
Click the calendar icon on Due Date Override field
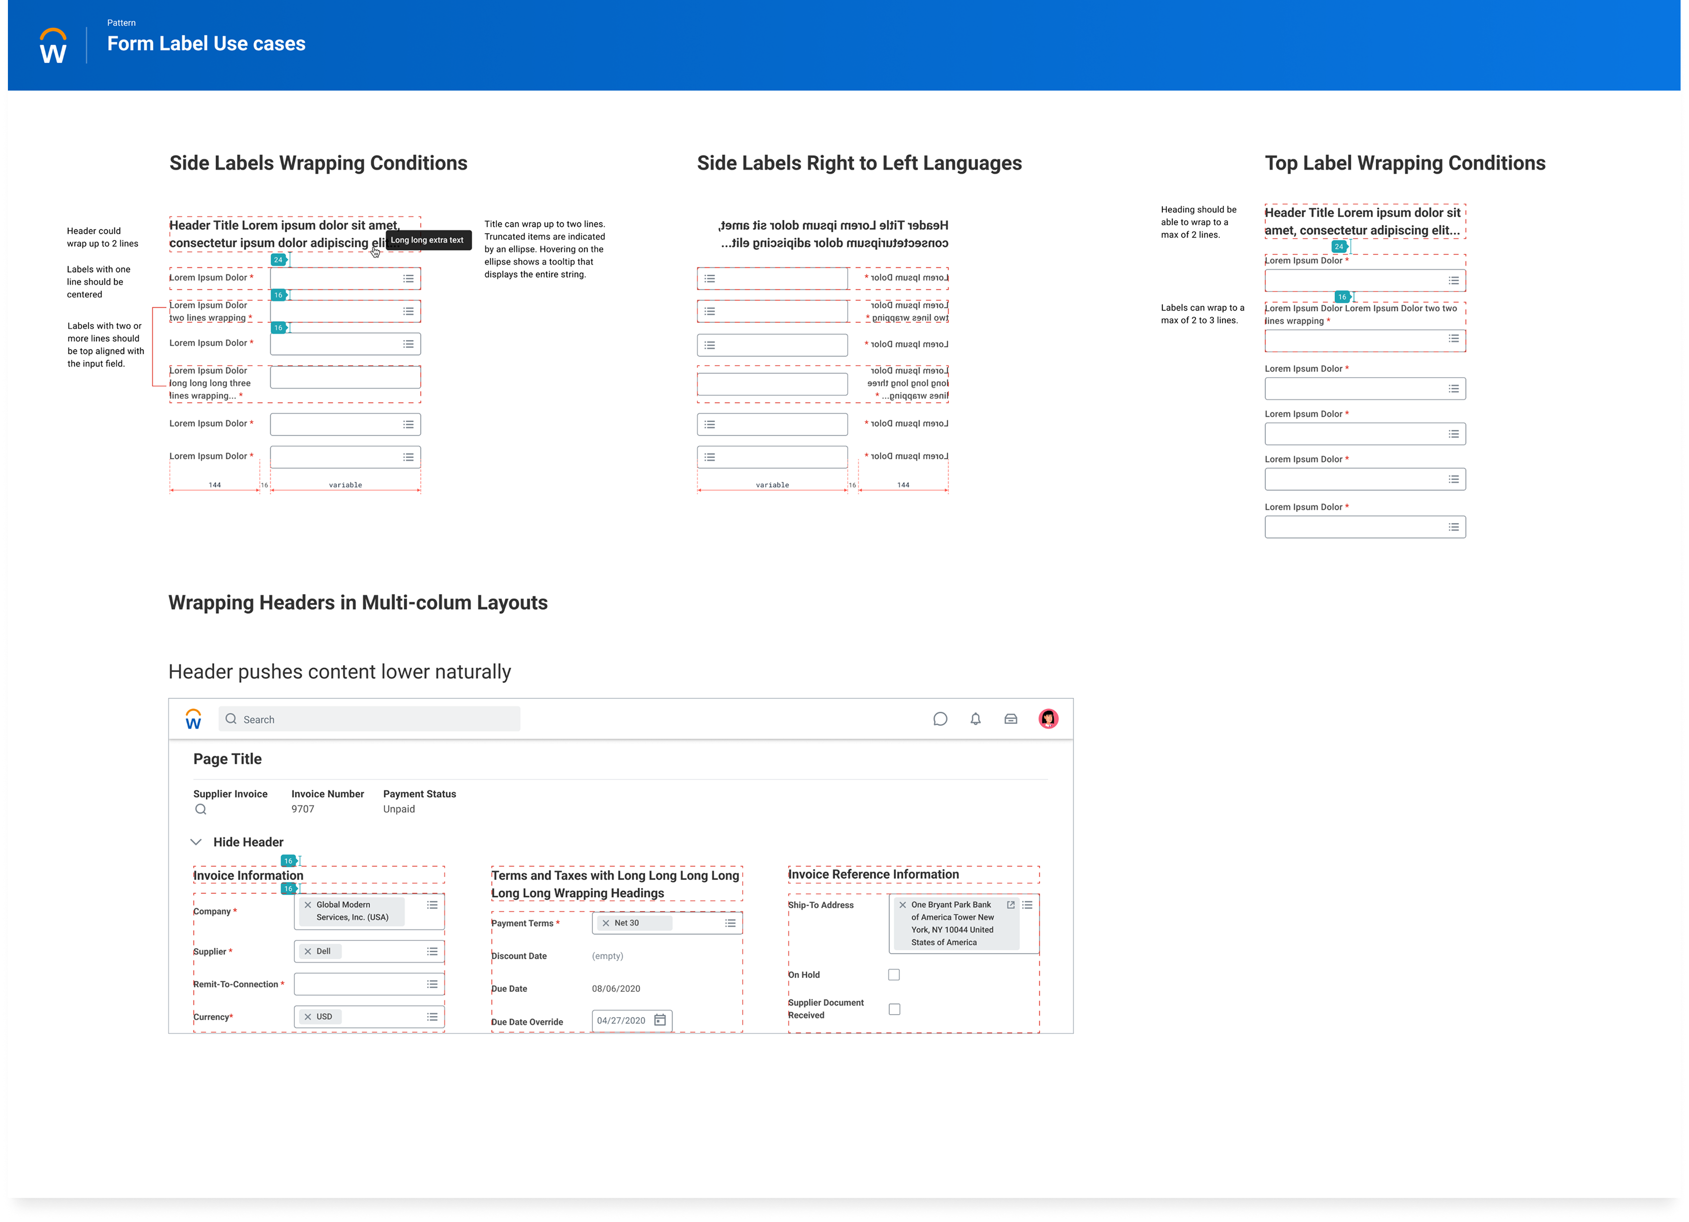tap(660, 1020)
